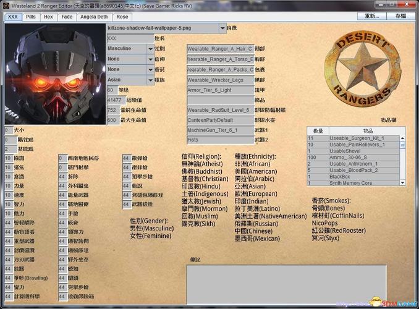
Task: Open the Masculine gender dropdown
Action: pos(150,49)
